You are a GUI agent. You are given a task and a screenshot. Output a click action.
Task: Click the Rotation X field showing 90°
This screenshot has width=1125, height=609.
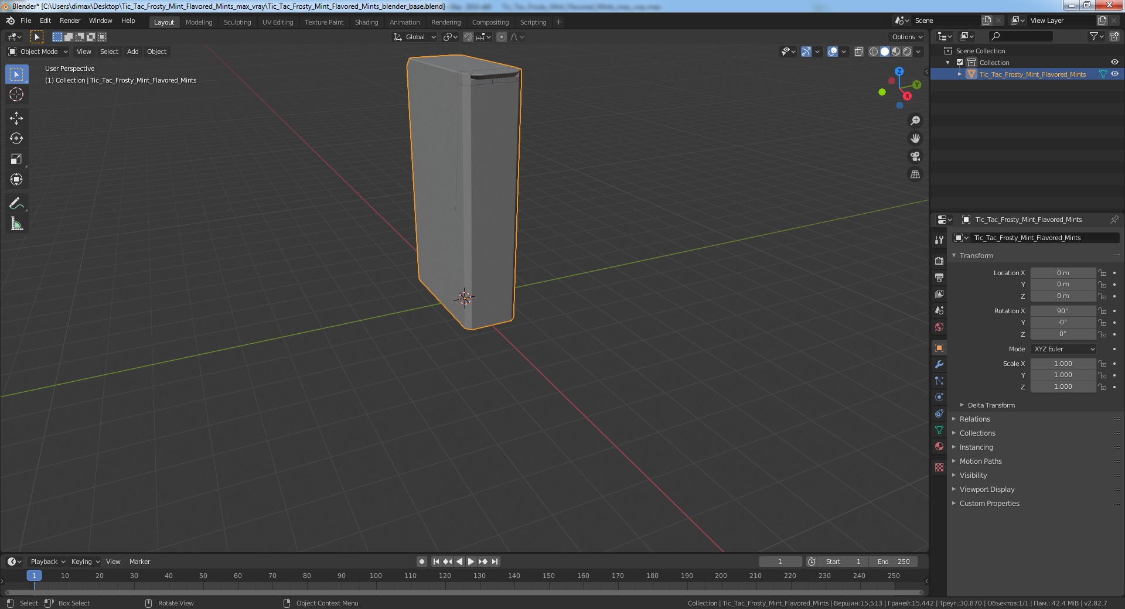(x=1063, y=311)
